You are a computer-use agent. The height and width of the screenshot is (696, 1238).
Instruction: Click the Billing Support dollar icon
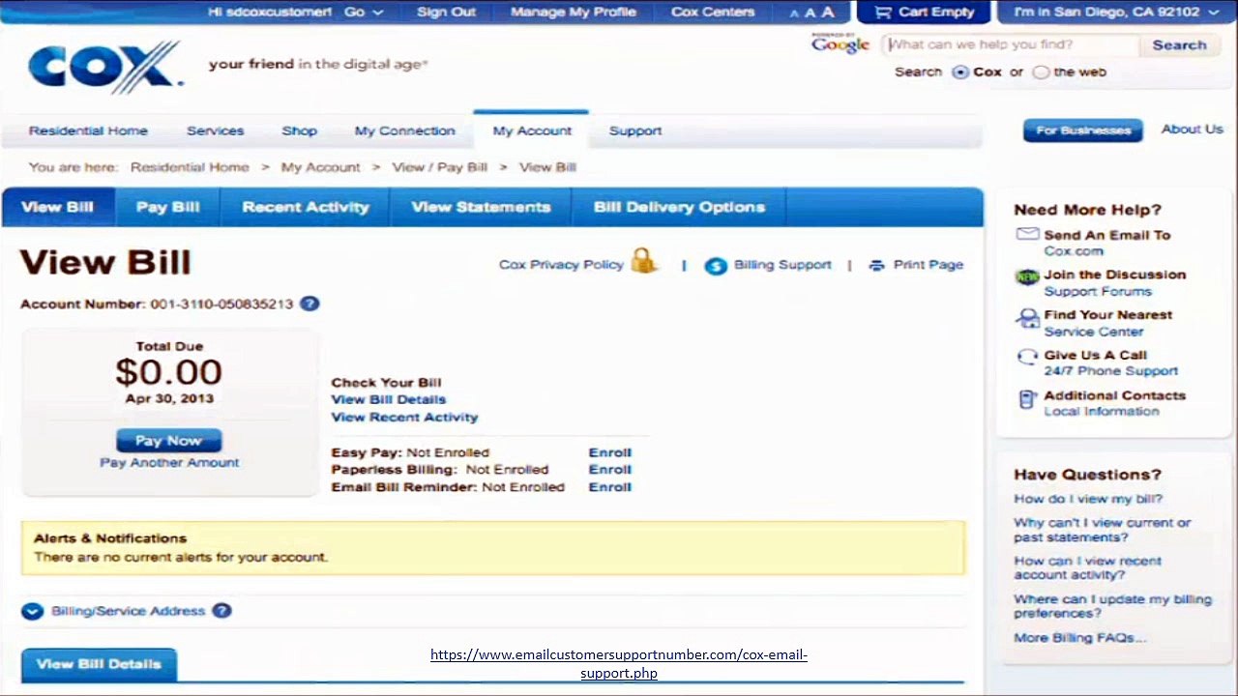(716, 266)
